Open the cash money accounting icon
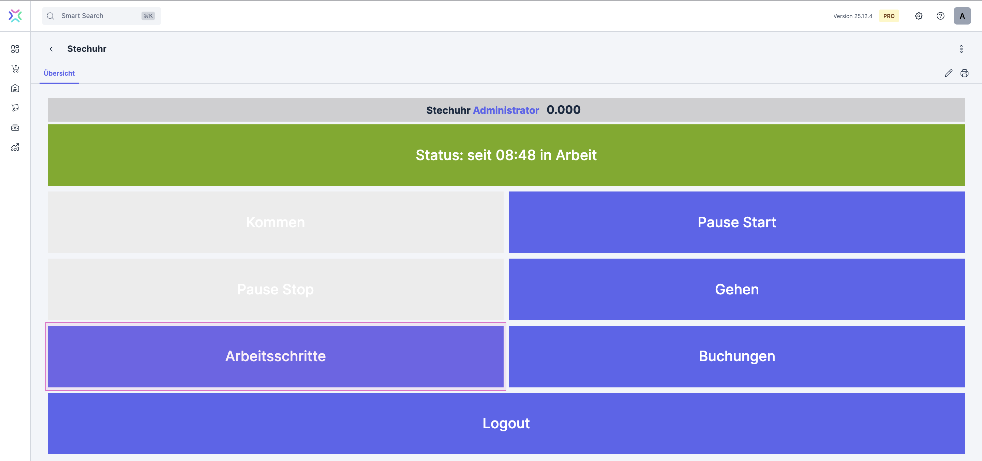982x461 pixels. point(15,128)
